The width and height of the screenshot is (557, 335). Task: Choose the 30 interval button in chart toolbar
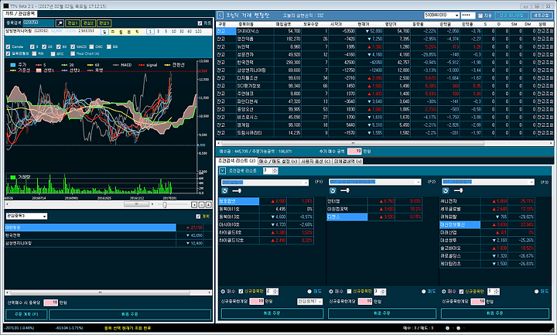click(182, 32)
